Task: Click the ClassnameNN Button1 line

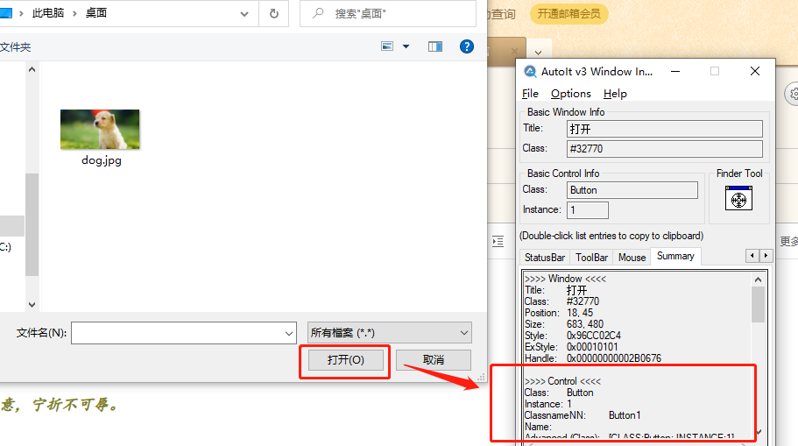Action: 583,415
